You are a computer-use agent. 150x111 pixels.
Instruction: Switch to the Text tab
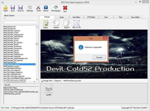106,17
